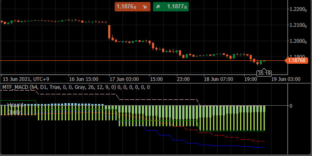312x156 pixels.
Task: Click the 1.2100 price axis label
Action: [298, 25]
